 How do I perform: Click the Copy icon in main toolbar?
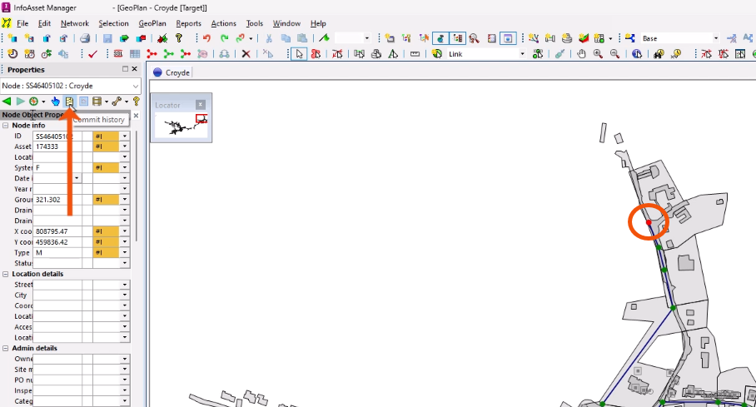[286, 38]
